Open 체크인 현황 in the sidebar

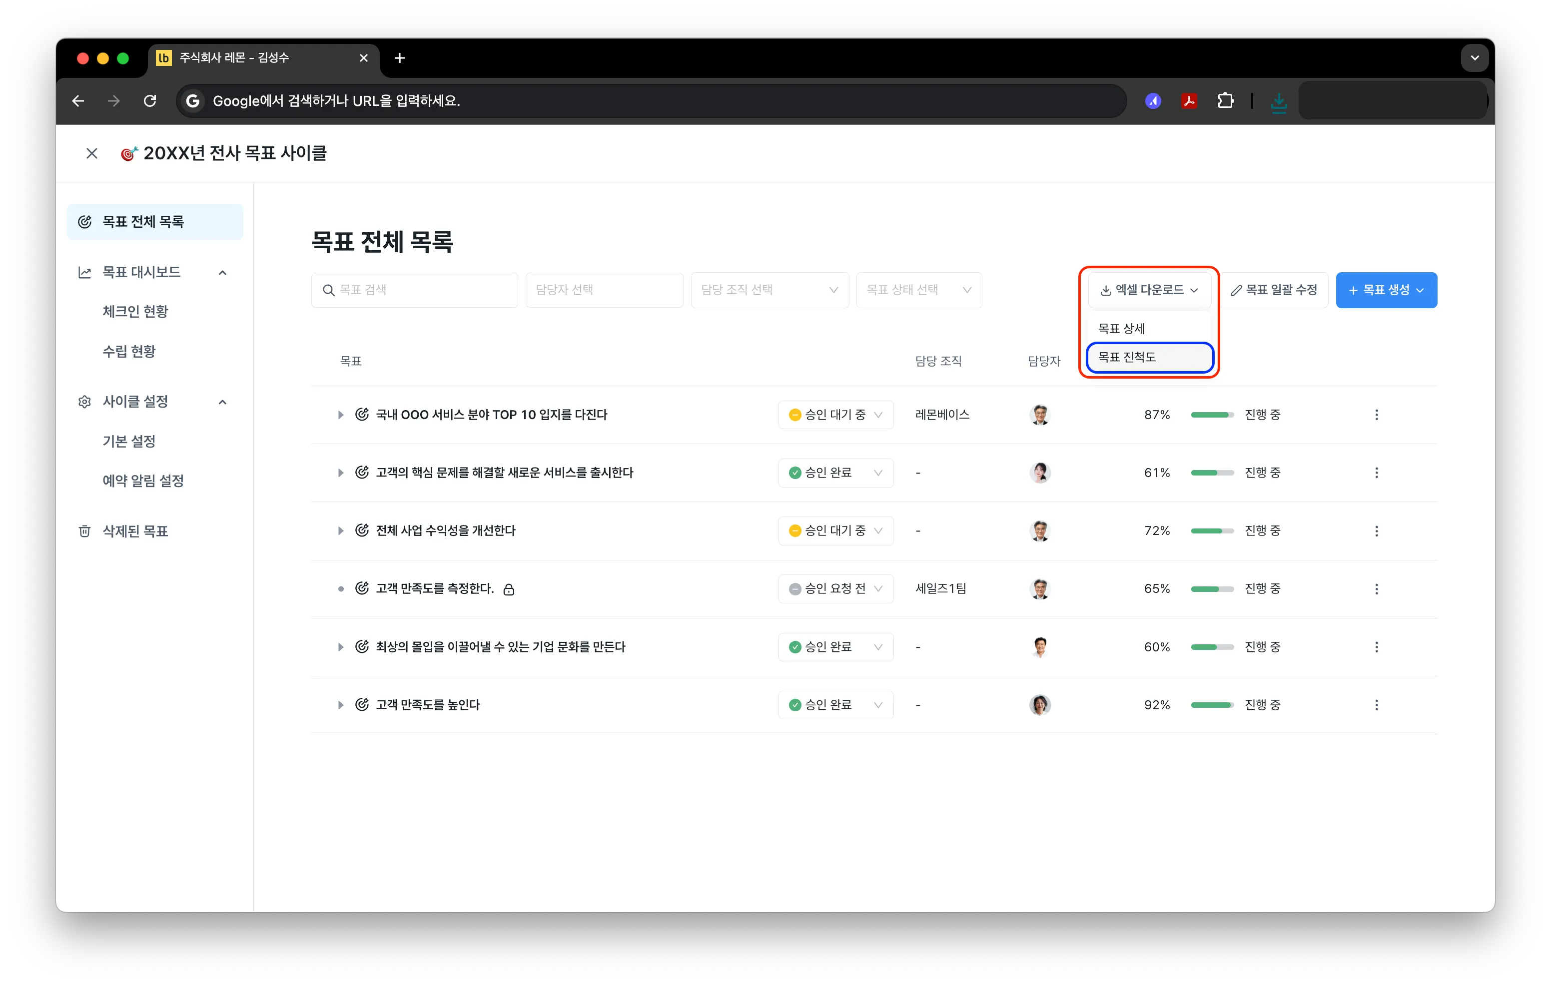click(x=135, y=311)
